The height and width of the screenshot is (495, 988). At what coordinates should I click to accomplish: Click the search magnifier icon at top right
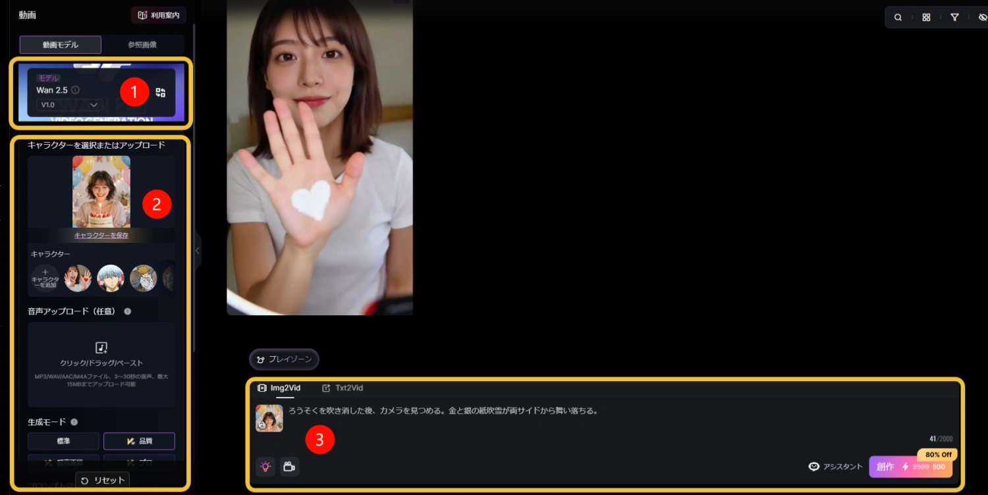click(x=898, y=18)
